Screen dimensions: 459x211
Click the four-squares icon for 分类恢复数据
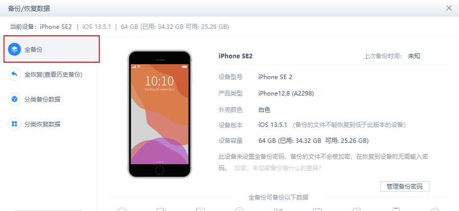pos(14,124)
